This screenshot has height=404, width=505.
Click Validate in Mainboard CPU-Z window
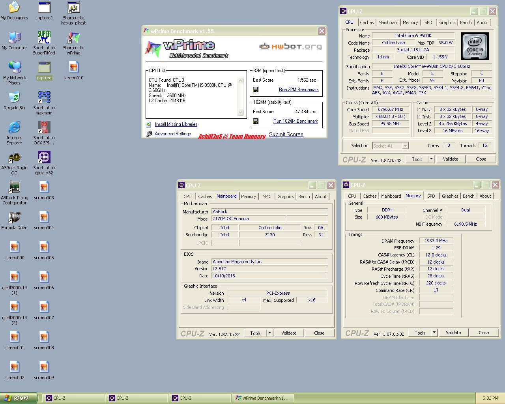(289, 333)
